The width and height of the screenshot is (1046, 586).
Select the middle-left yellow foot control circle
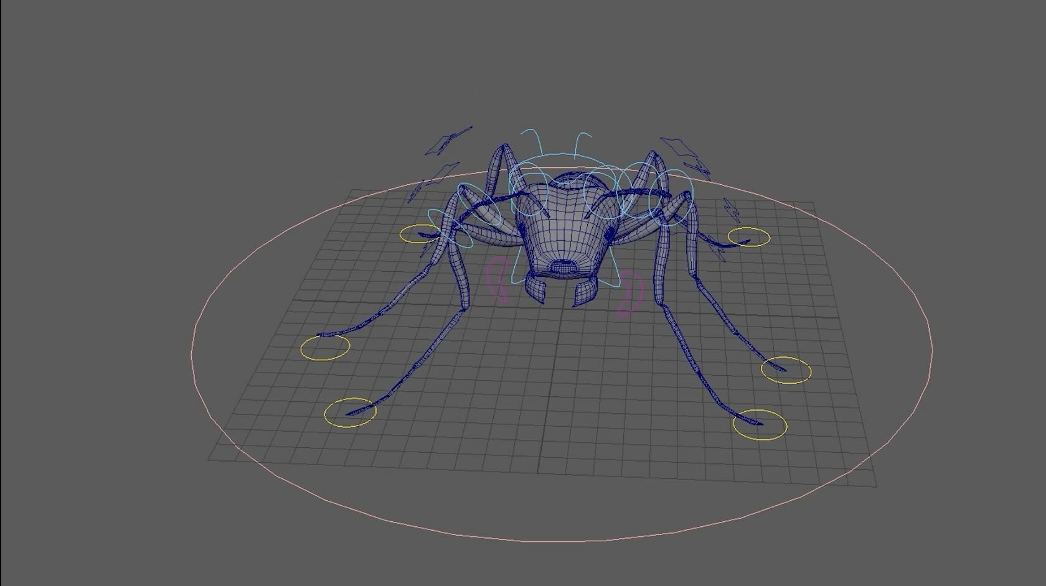(x=324, y=348)
